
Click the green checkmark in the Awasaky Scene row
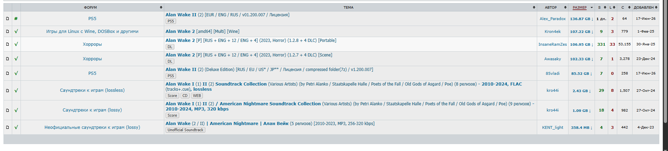tap(16, 59)
